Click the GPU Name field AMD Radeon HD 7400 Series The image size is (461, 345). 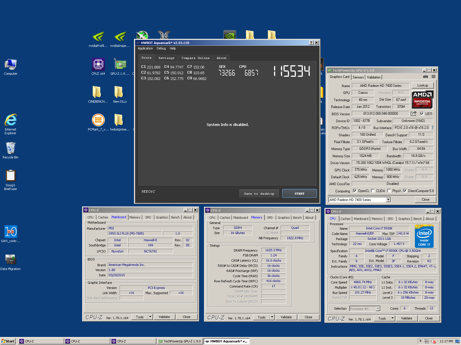click(x=381, y=85)
